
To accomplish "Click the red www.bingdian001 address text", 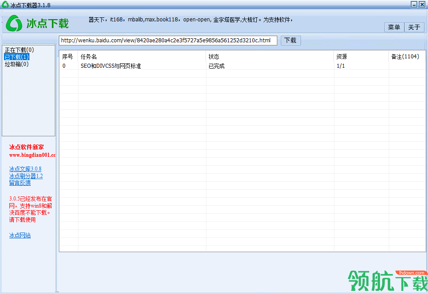I will tap(32, 155).
